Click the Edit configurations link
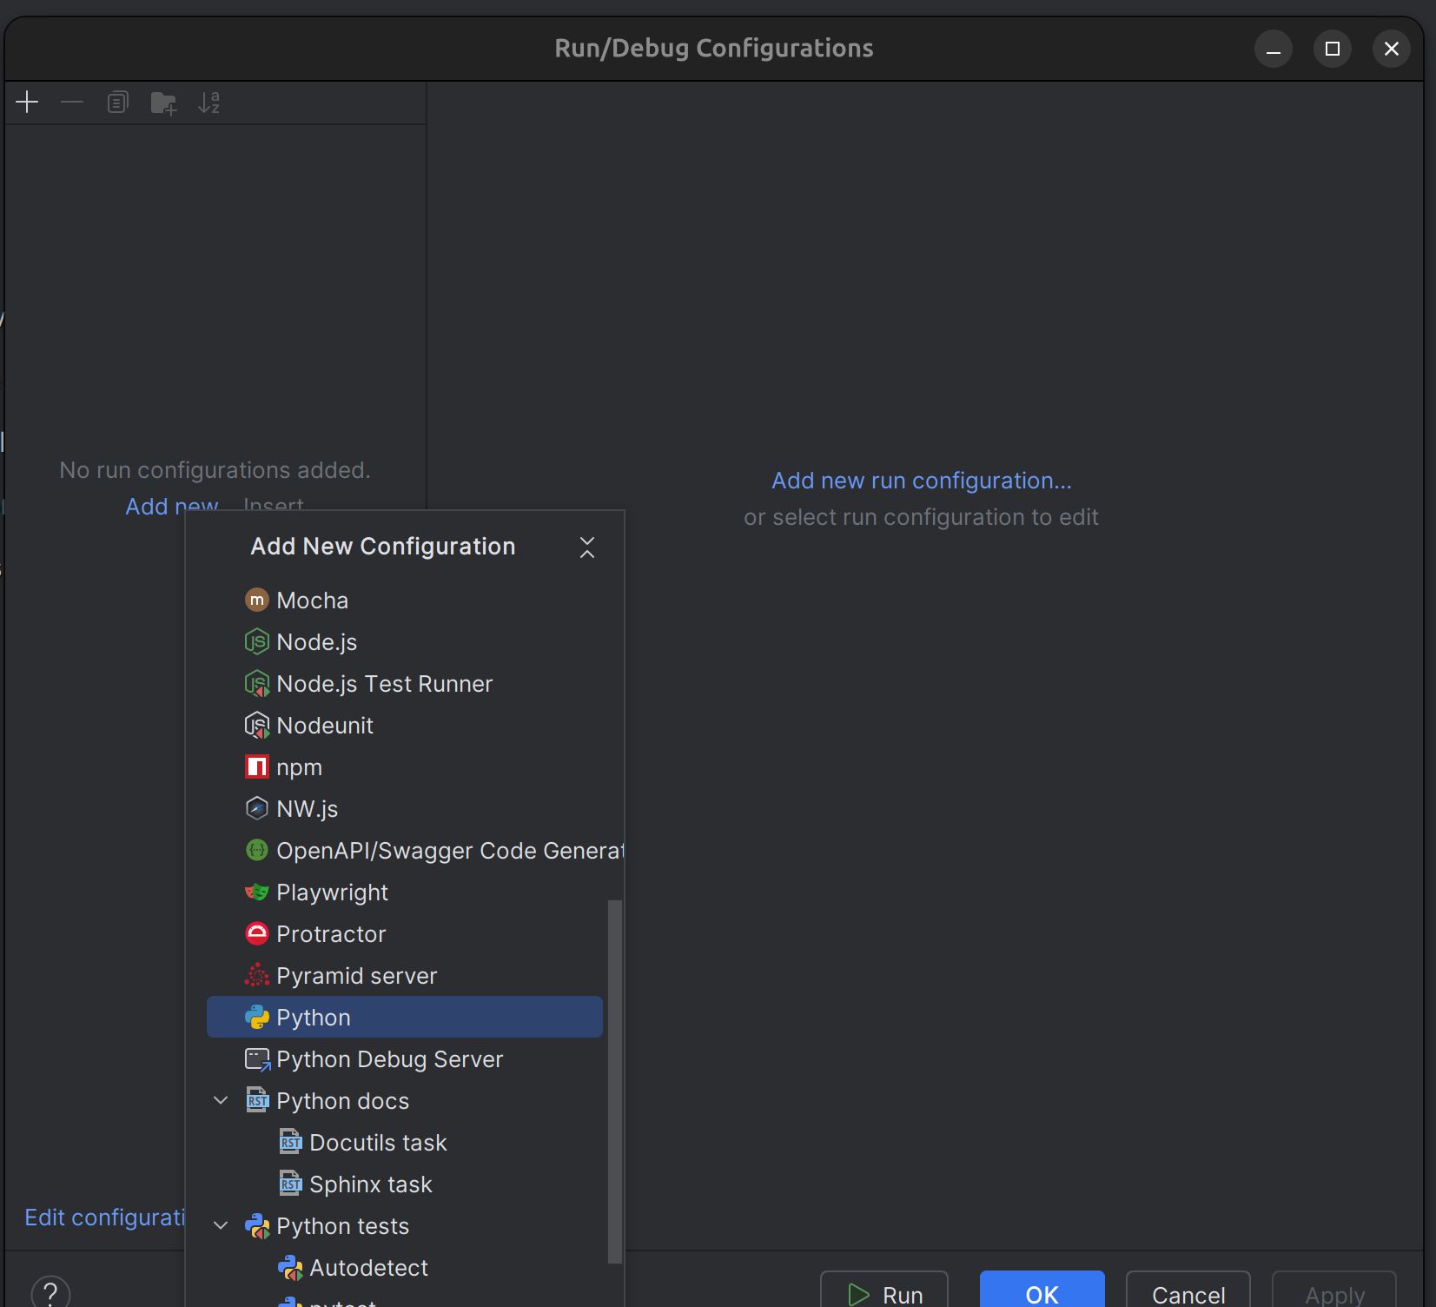Viewport: 1436px width, 1307px height. pyautogui.click(x=104, y=1217)
